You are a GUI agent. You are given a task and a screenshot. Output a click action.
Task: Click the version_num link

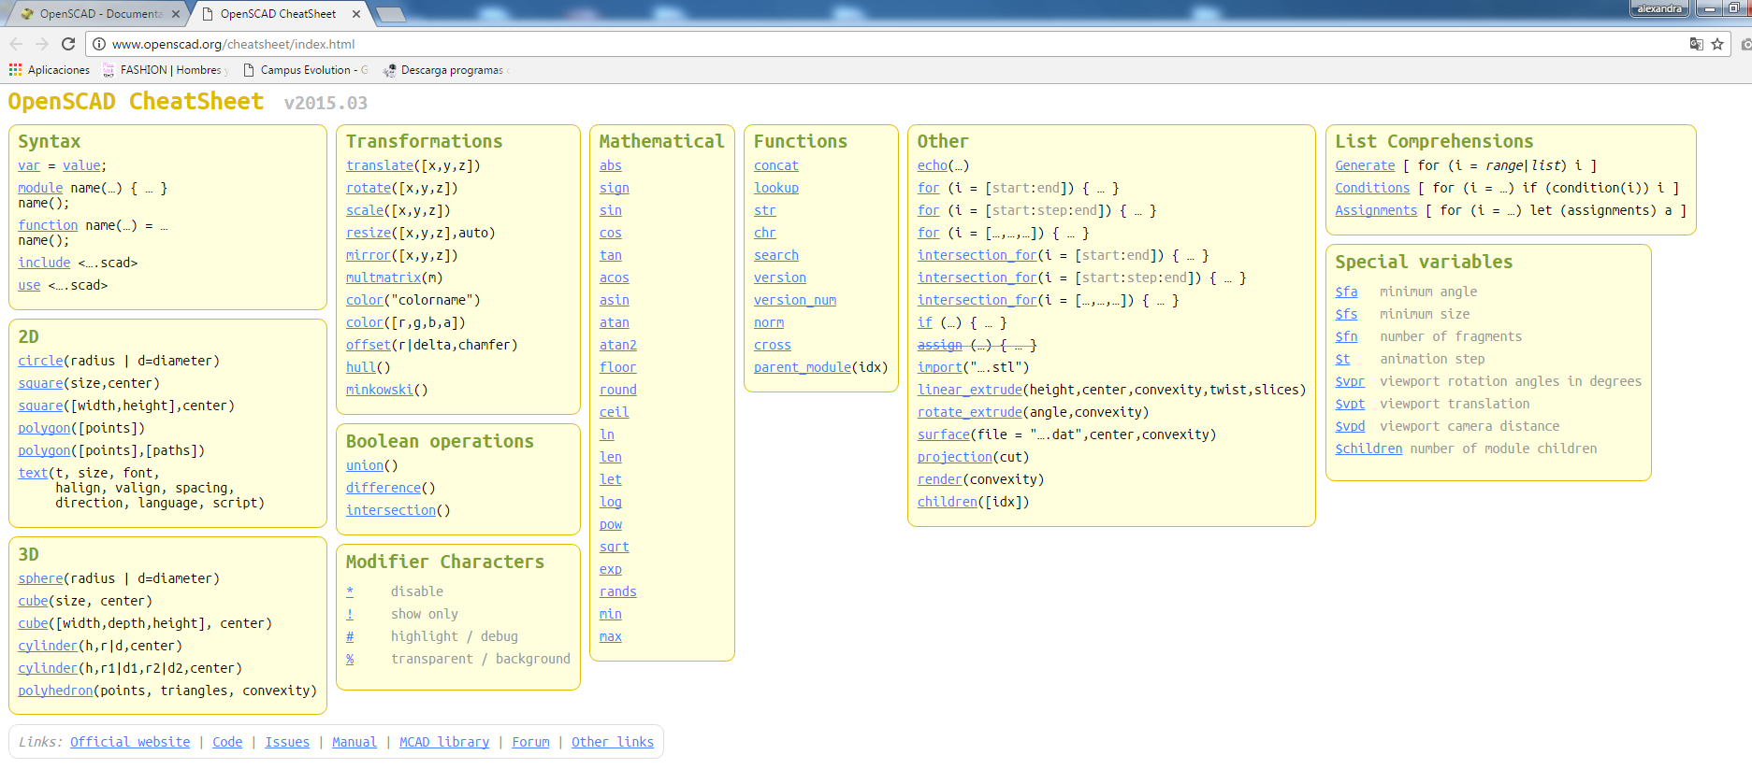(x=795, y=300)
